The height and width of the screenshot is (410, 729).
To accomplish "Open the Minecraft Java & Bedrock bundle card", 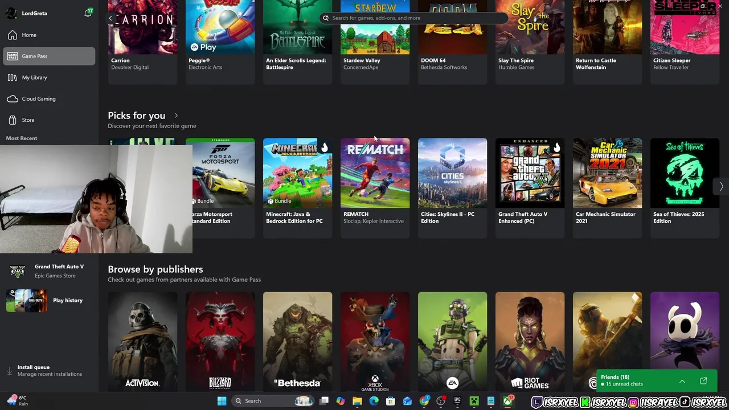I will [297, 187].
